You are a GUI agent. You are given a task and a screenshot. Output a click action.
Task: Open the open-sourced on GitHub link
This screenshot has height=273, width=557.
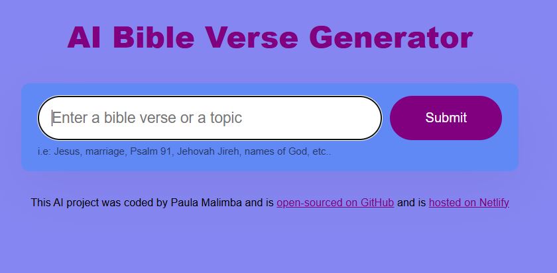[335, 202]
